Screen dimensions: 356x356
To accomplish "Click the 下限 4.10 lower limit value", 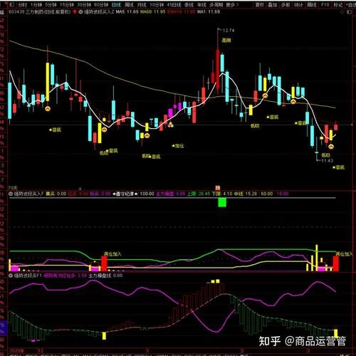I will point(222,194).
